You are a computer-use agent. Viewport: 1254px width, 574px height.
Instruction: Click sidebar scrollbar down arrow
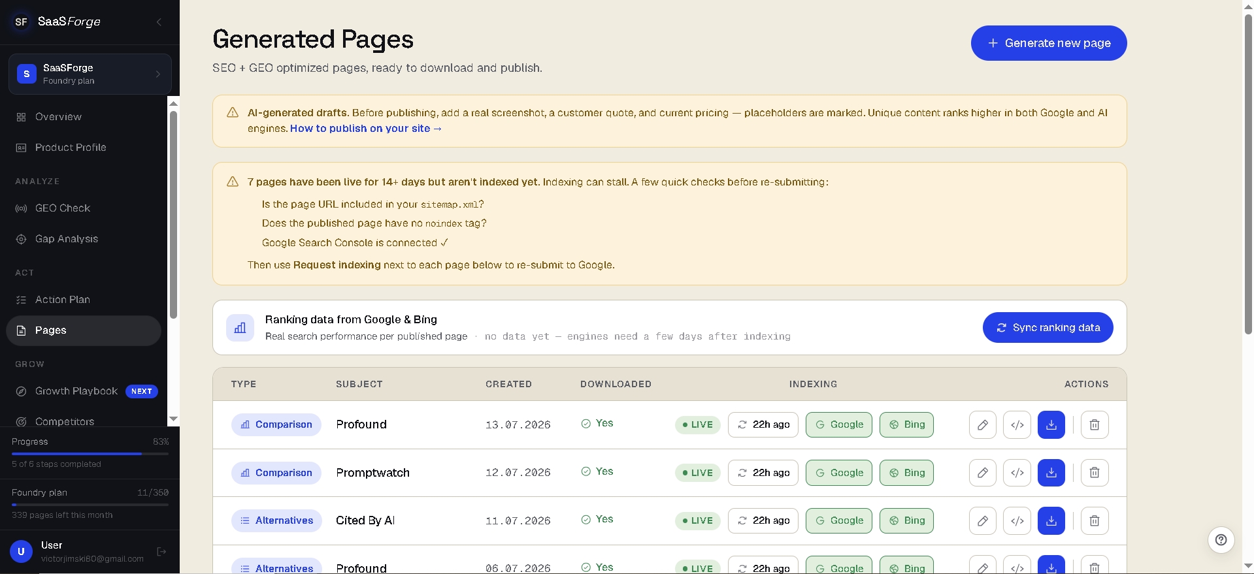click(x=173, y=419)
